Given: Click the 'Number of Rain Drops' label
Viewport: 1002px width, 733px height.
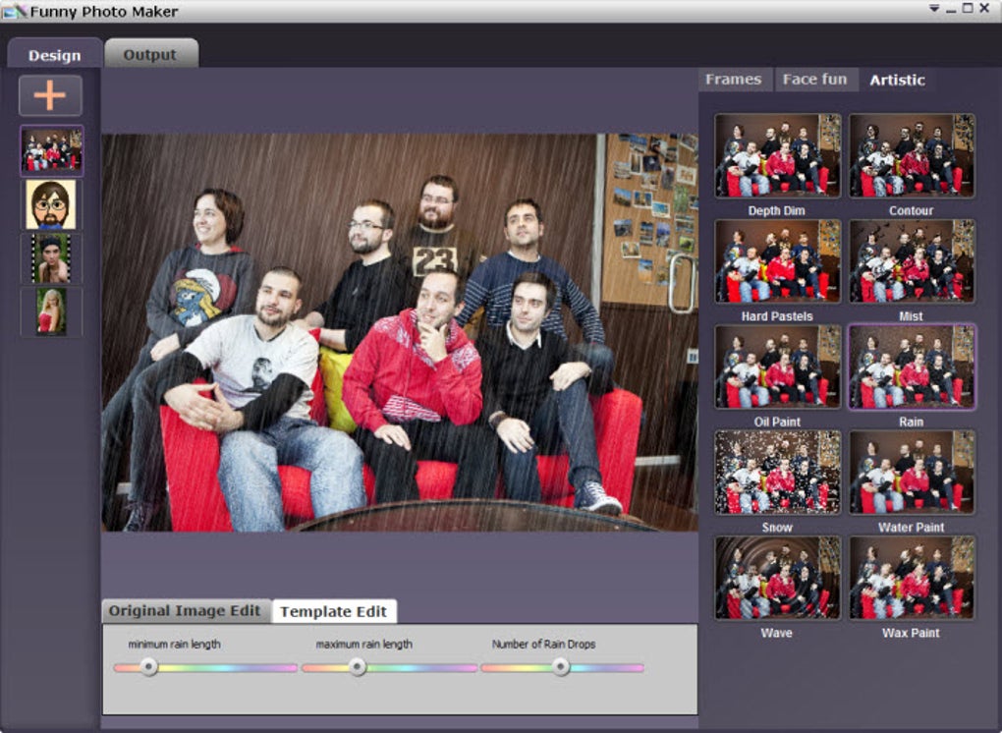Looking at the screenshot, I should 544,645.
